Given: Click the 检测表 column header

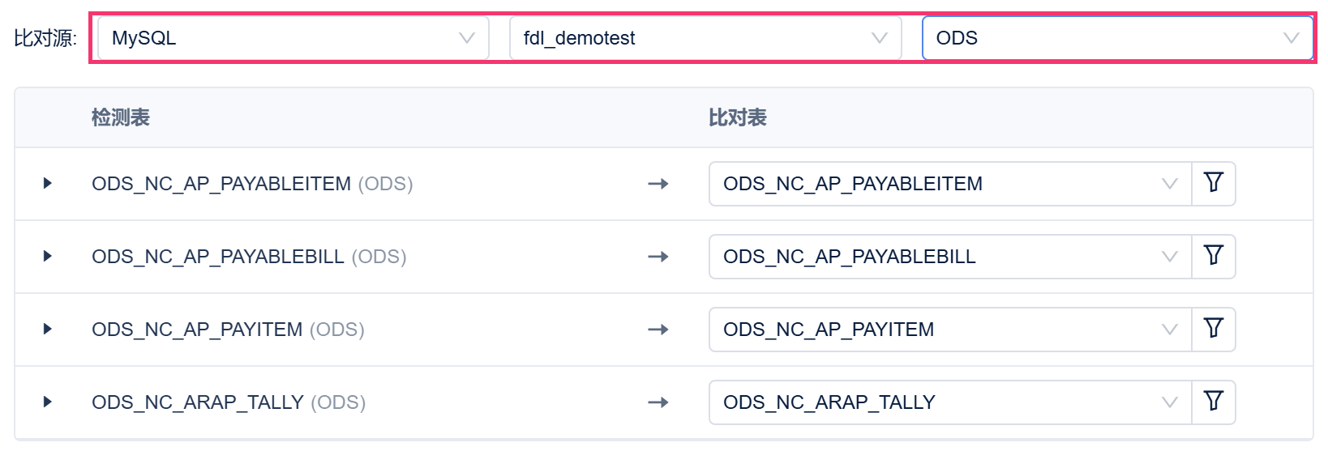Looking at the screenshot, I should coord(120,118).
